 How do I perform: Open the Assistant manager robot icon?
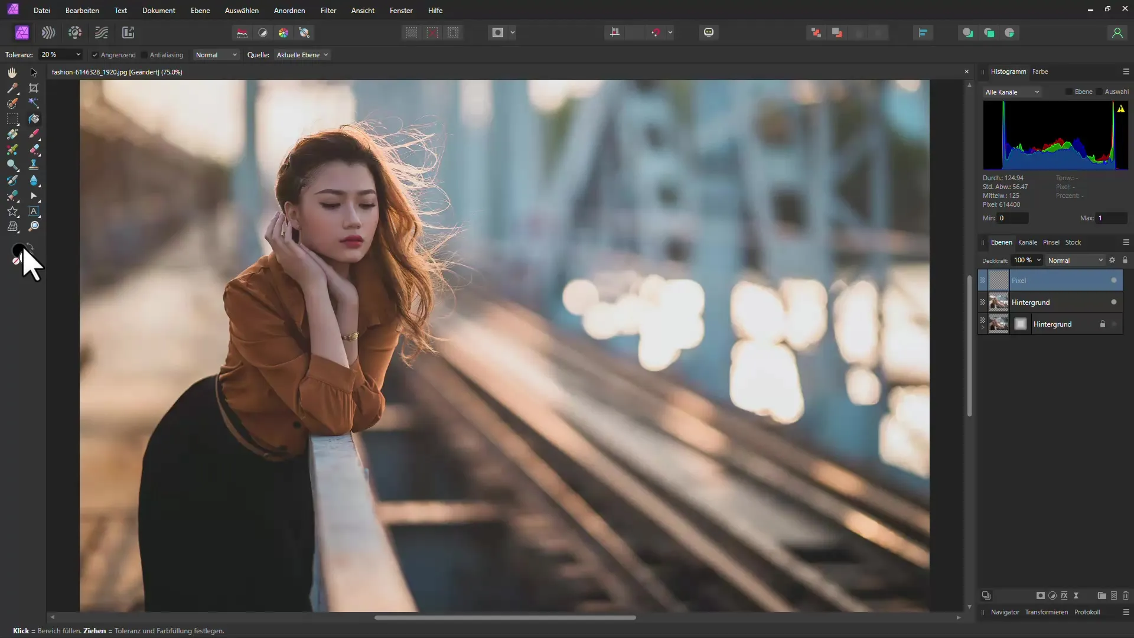(709, 32)
